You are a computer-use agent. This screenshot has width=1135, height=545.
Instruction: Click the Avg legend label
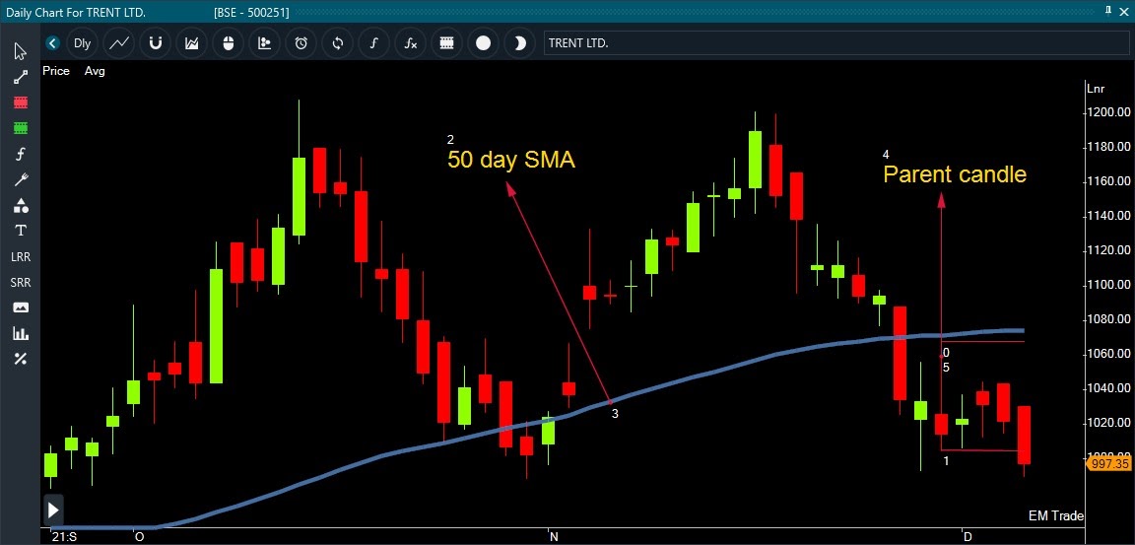95,71
